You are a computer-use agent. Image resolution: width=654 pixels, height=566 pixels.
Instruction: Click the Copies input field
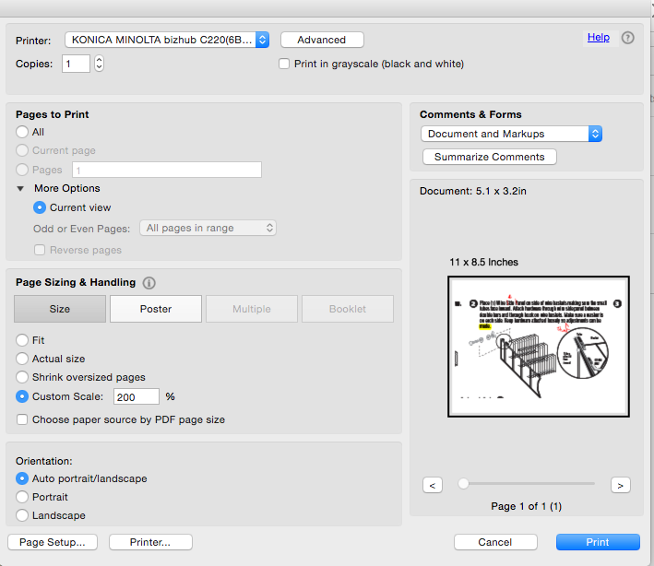(x=76, y=64)
